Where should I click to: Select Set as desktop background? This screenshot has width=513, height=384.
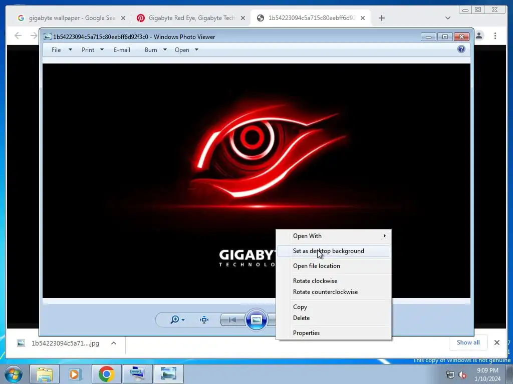[x=334, y=251]
